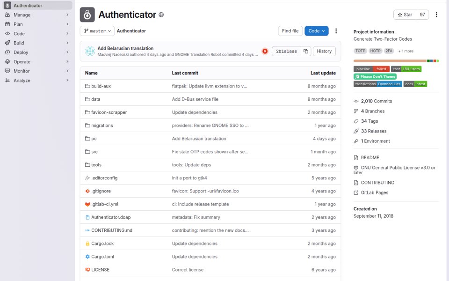Click the commits icon beside 2,010 Commits
This screenshot has height=281, width=449.
coord(356,101)
